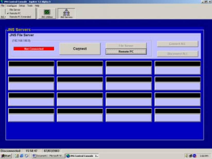Click JNS Control Console title bar icon

(2, 2)
